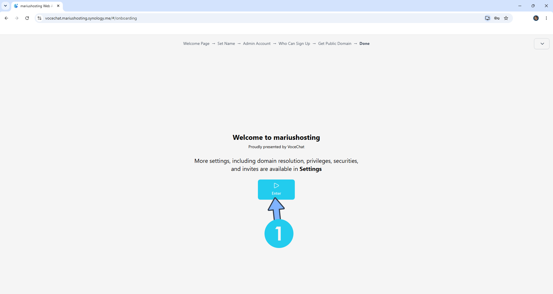
Task: Select the mariushosting Web App tab
Action: click(x=37, y=6)
